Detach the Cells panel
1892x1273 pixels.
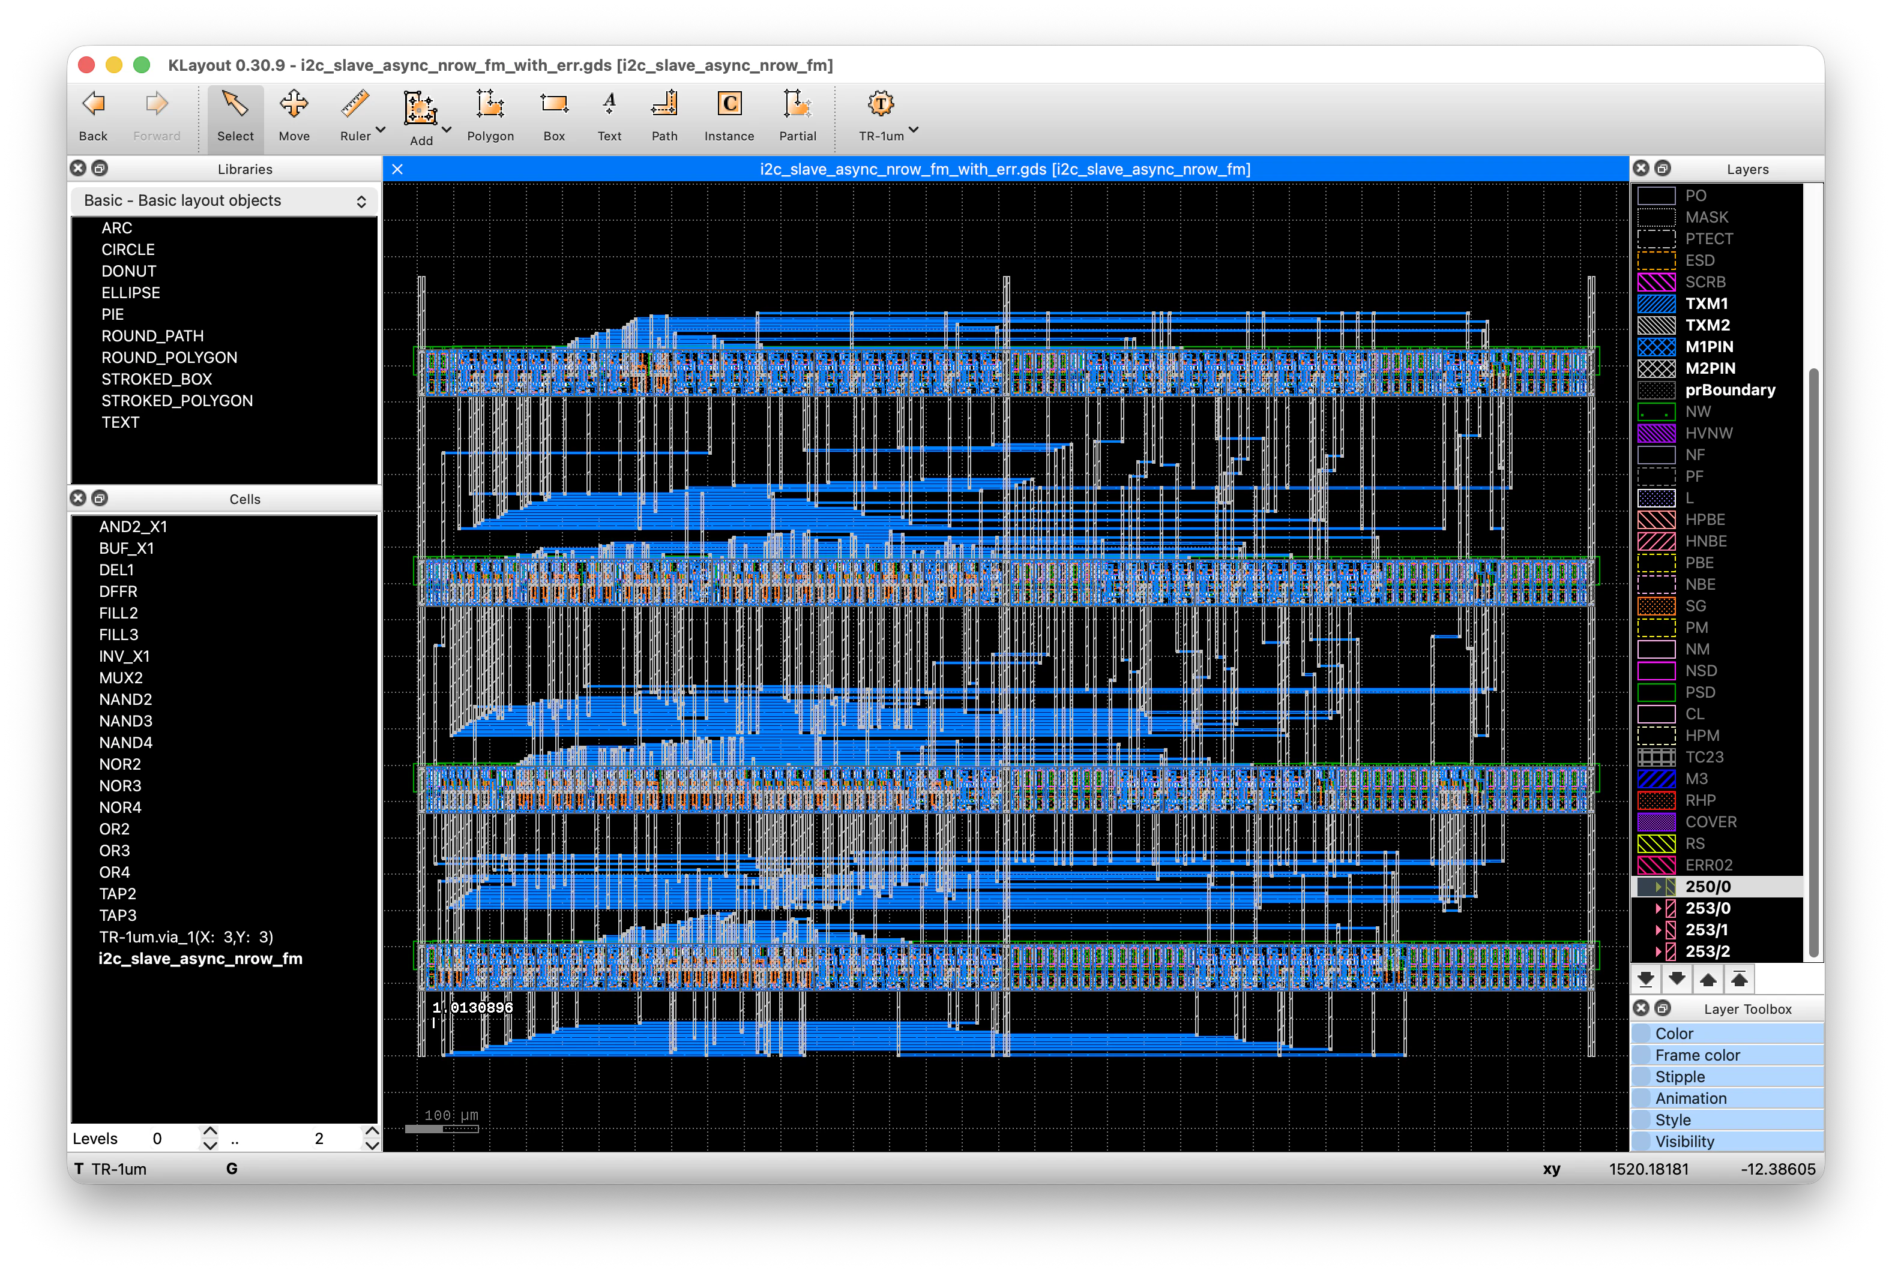pyautogui.click(x=100, y=498)
